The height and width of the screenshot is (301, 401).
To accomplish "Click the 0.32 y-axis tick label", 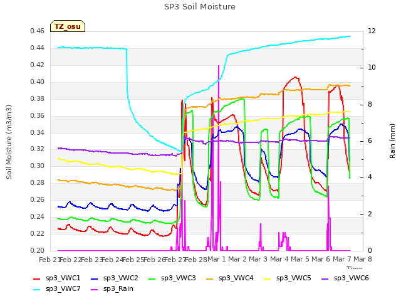I will [37, 149].
